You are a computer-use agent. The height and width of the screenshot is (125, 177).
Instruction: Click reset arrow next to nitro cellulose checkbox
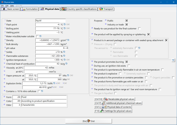(x=42, y=91)
